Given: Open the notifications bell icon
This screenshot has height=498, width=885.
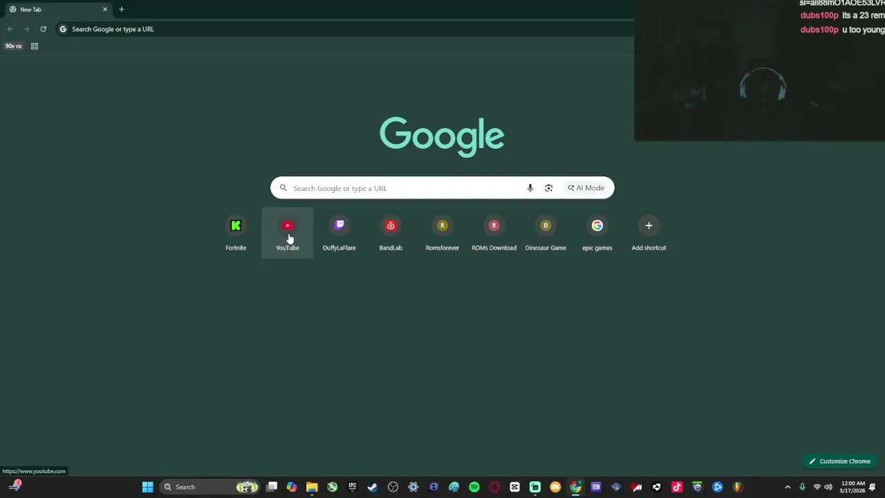Looking at the screenshot, I should 873,487.
